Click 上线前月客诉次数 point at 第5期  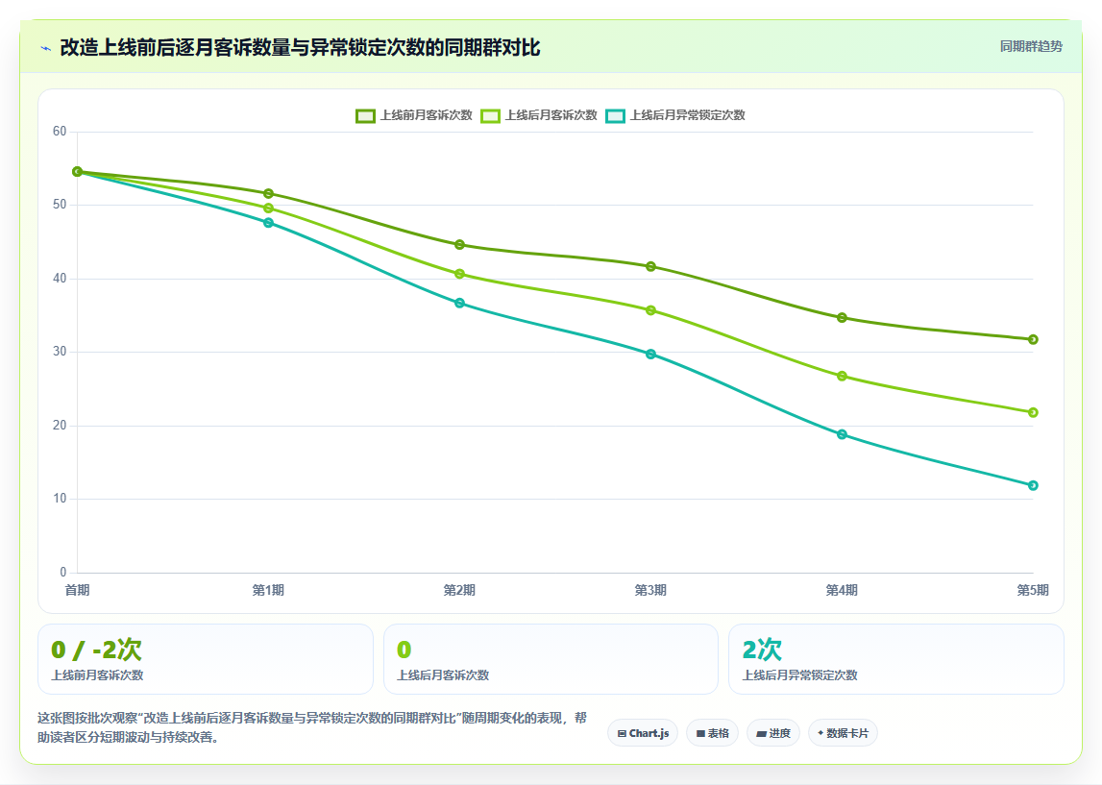coord(1033,339)
